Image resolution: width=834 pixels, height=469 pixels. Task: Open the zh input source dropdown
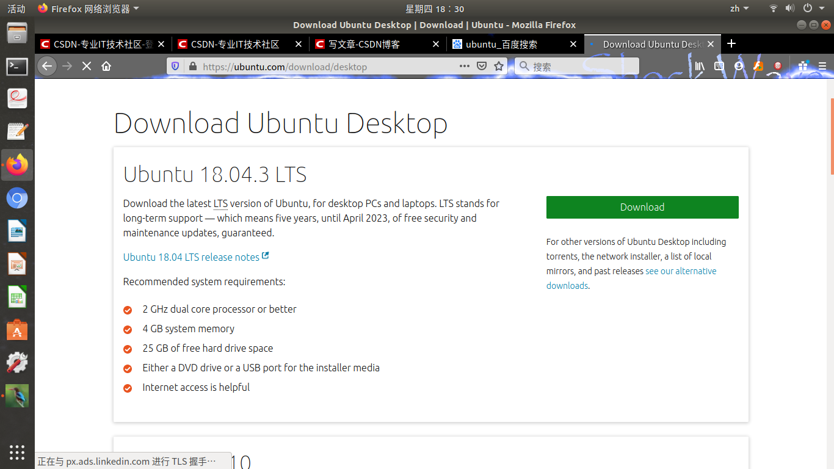[739, 9]
